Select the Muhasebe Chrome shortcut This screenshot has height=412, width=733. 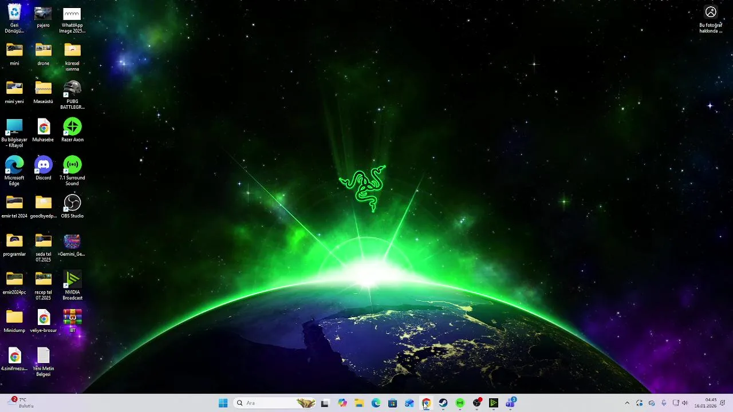44,130
